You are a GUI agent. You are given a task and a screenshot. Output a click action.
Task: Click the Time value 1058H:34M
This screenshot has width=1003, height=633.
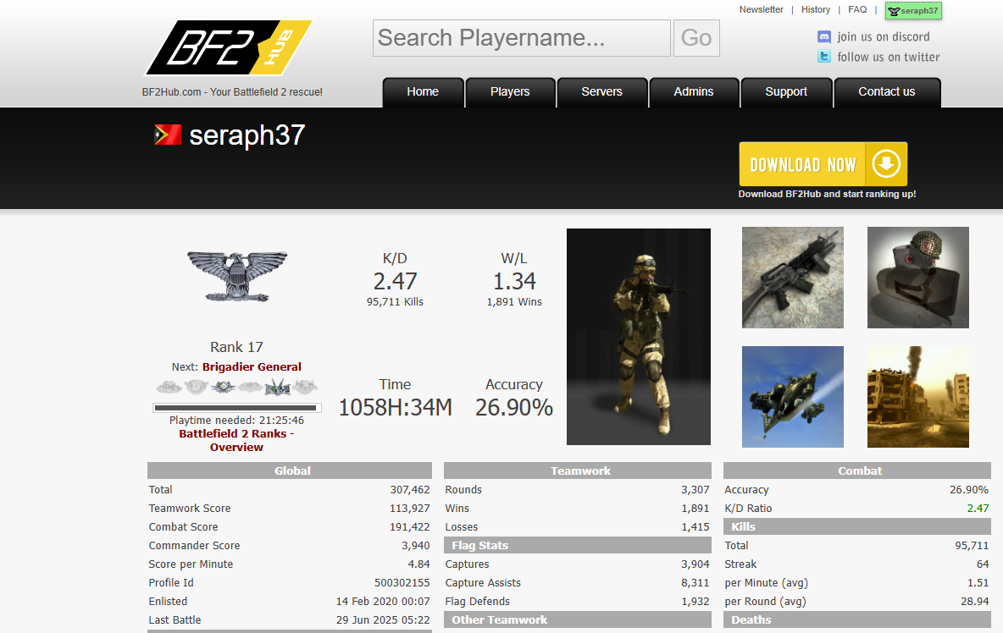pyautogui.click(x=396, y=407)
